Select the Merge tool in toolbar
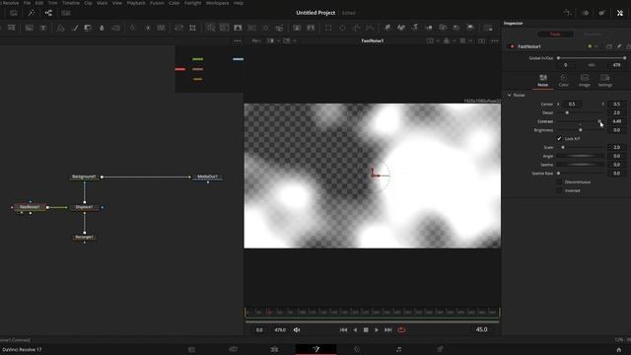Image resolution: width=631 pixels, height=355 pixels. pos(178,28)
